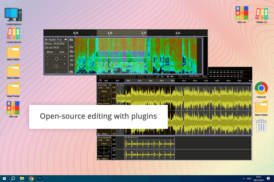Click the purple playhead triangle on timeline
Image resolution: width=274 pixels, height=182 pixels.
click(100, 80)
